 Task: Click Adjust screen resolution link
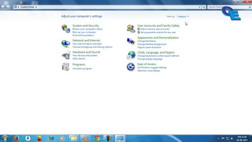[x=149, y=47]
